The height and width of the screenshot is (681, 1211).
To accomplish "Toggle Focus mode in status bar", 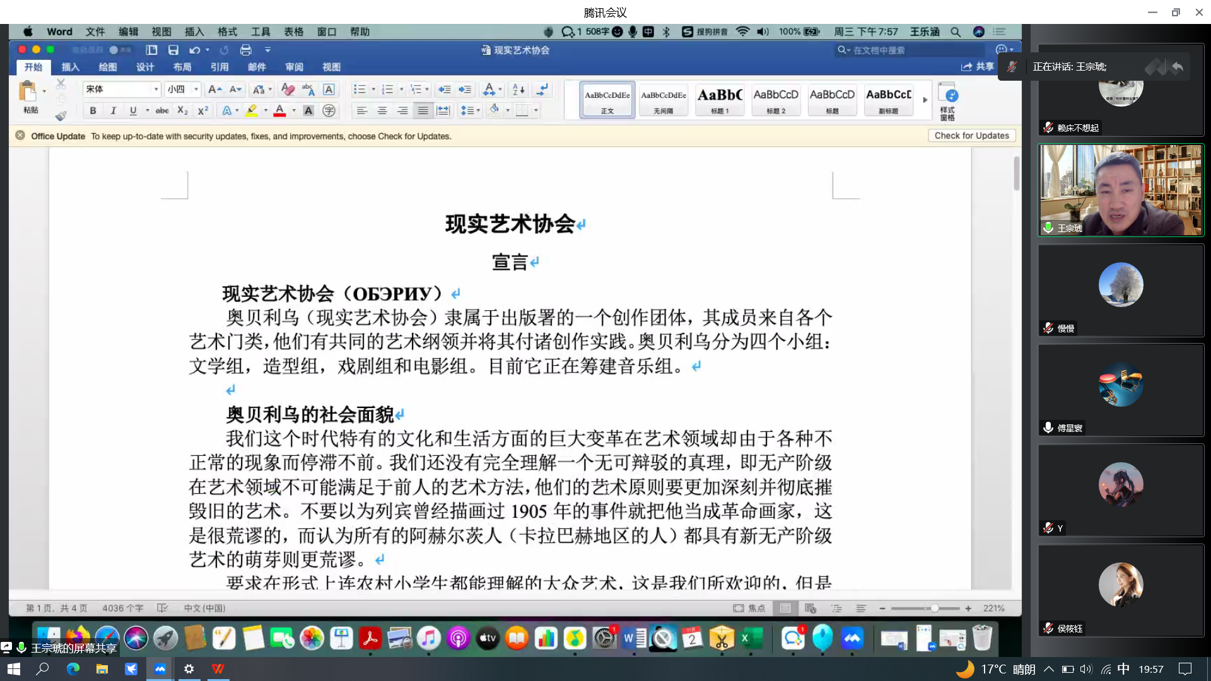I will [x=749, y=608].
